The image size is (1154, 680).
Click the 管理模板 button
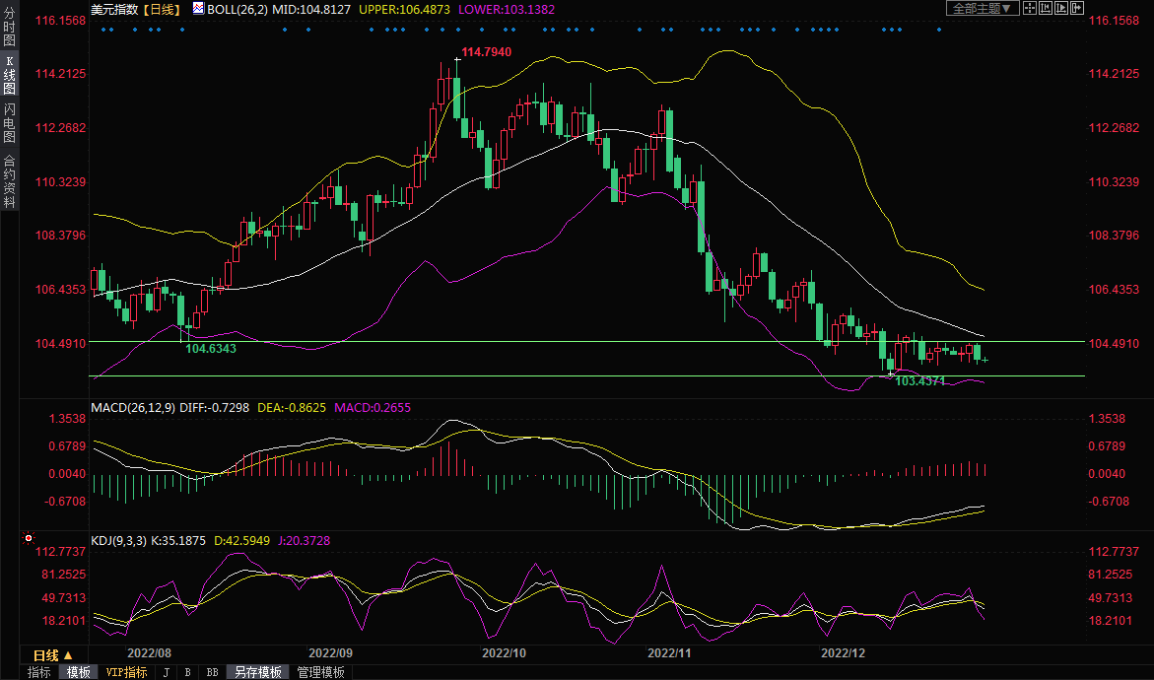(x=320, y=672)
